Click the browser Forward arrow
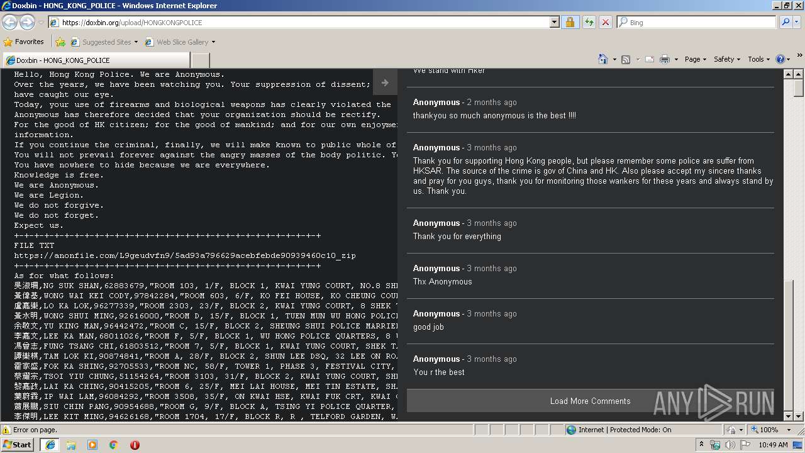805x453 pixels. point(27,22)
